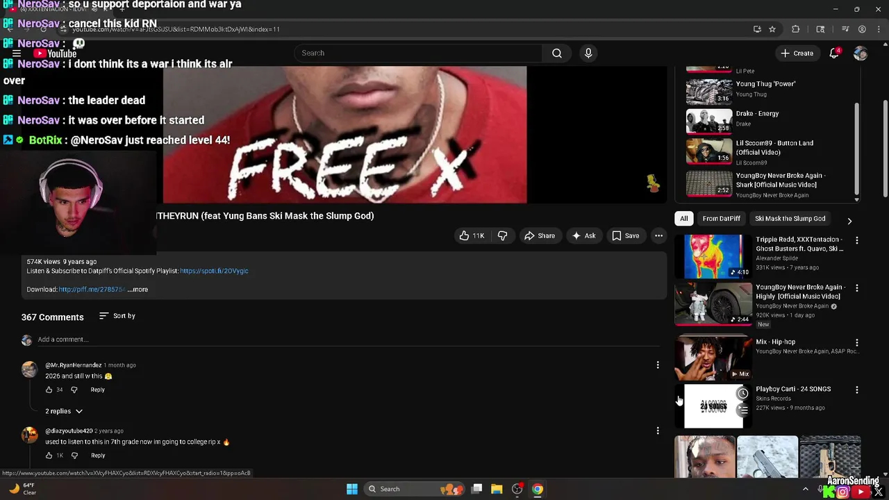Open options menu for @Mr.RyanHernandez comment
889x500 pixels.
[658, 365]
